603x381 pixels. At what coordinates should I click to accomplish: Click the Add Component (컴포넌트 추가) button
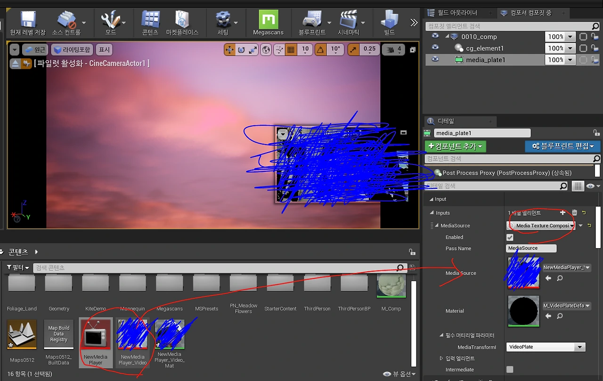pyautogui.click(x=455, y=146)
